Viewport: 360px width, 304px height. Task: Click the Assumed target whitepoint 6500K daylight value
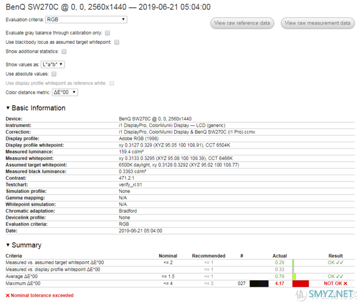click(179, 165)
